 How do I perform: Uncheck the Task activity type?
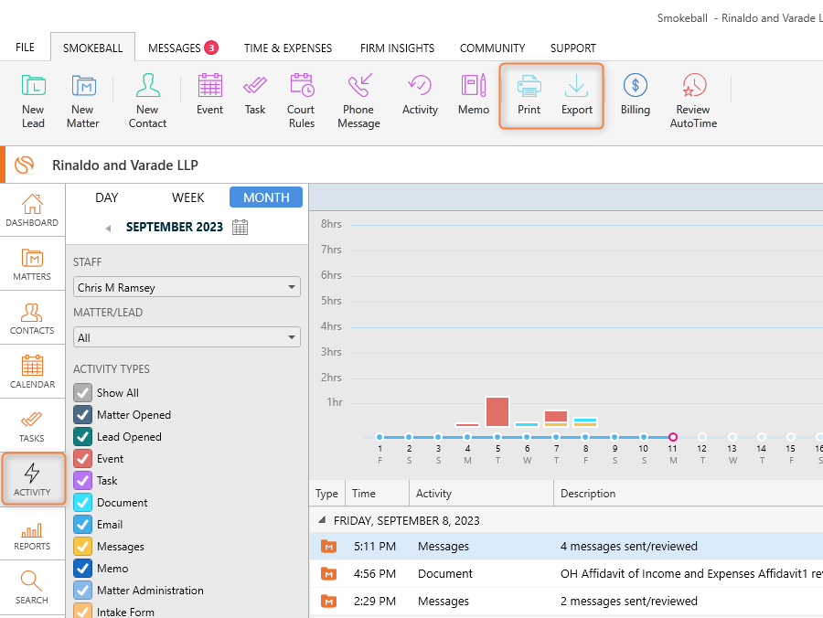[x=82, y=481]
